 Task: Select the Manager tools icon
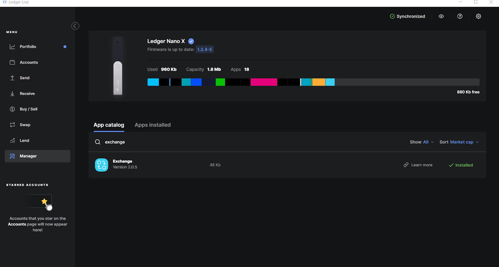[12, 156]
